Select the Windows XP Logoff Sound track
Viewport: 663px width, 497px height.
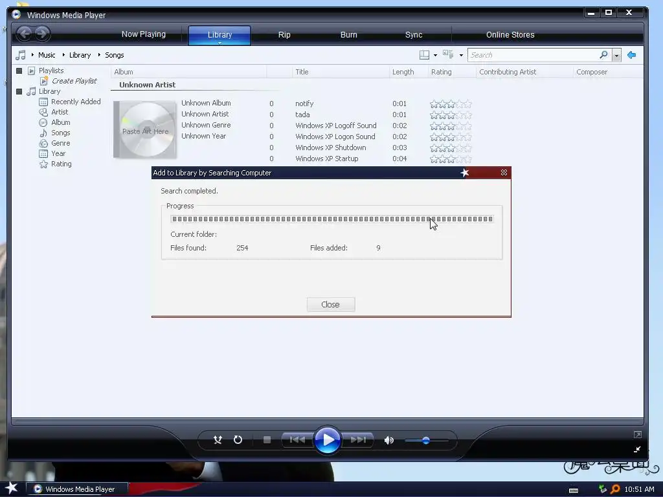pos(336,126)
